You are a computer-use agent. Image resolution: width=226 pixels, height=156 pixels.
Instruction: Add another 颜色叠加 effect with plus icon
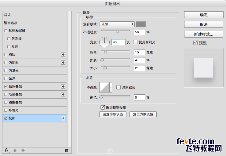coord(63,86)
